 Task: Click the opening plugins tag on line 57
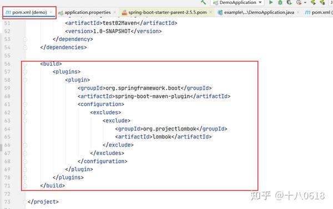click(x=67, y=72)
